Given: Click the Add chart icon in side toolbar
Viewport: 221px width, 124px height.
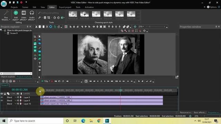Looking at the screenshot, I should [x=35, y=37].
